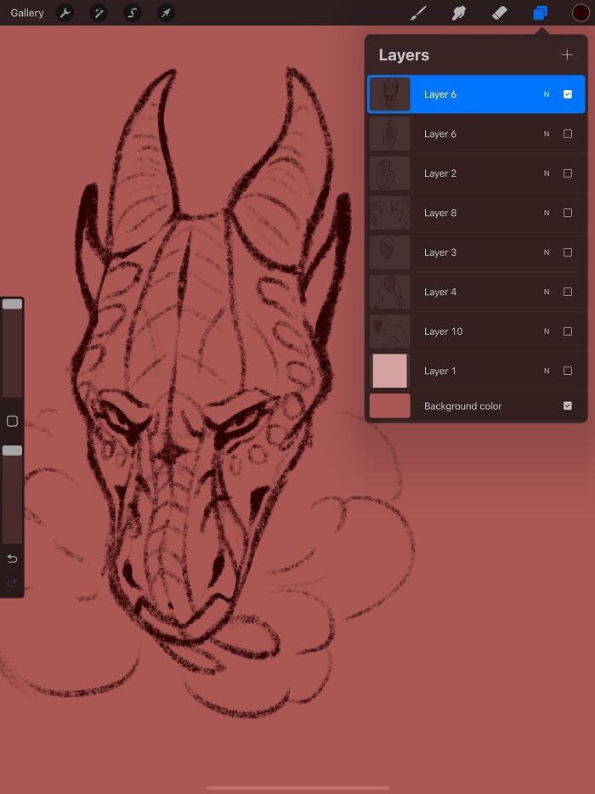This screenshot has height=794, width=595.
Task: Open the active color swatch circle
Action: 581,13
